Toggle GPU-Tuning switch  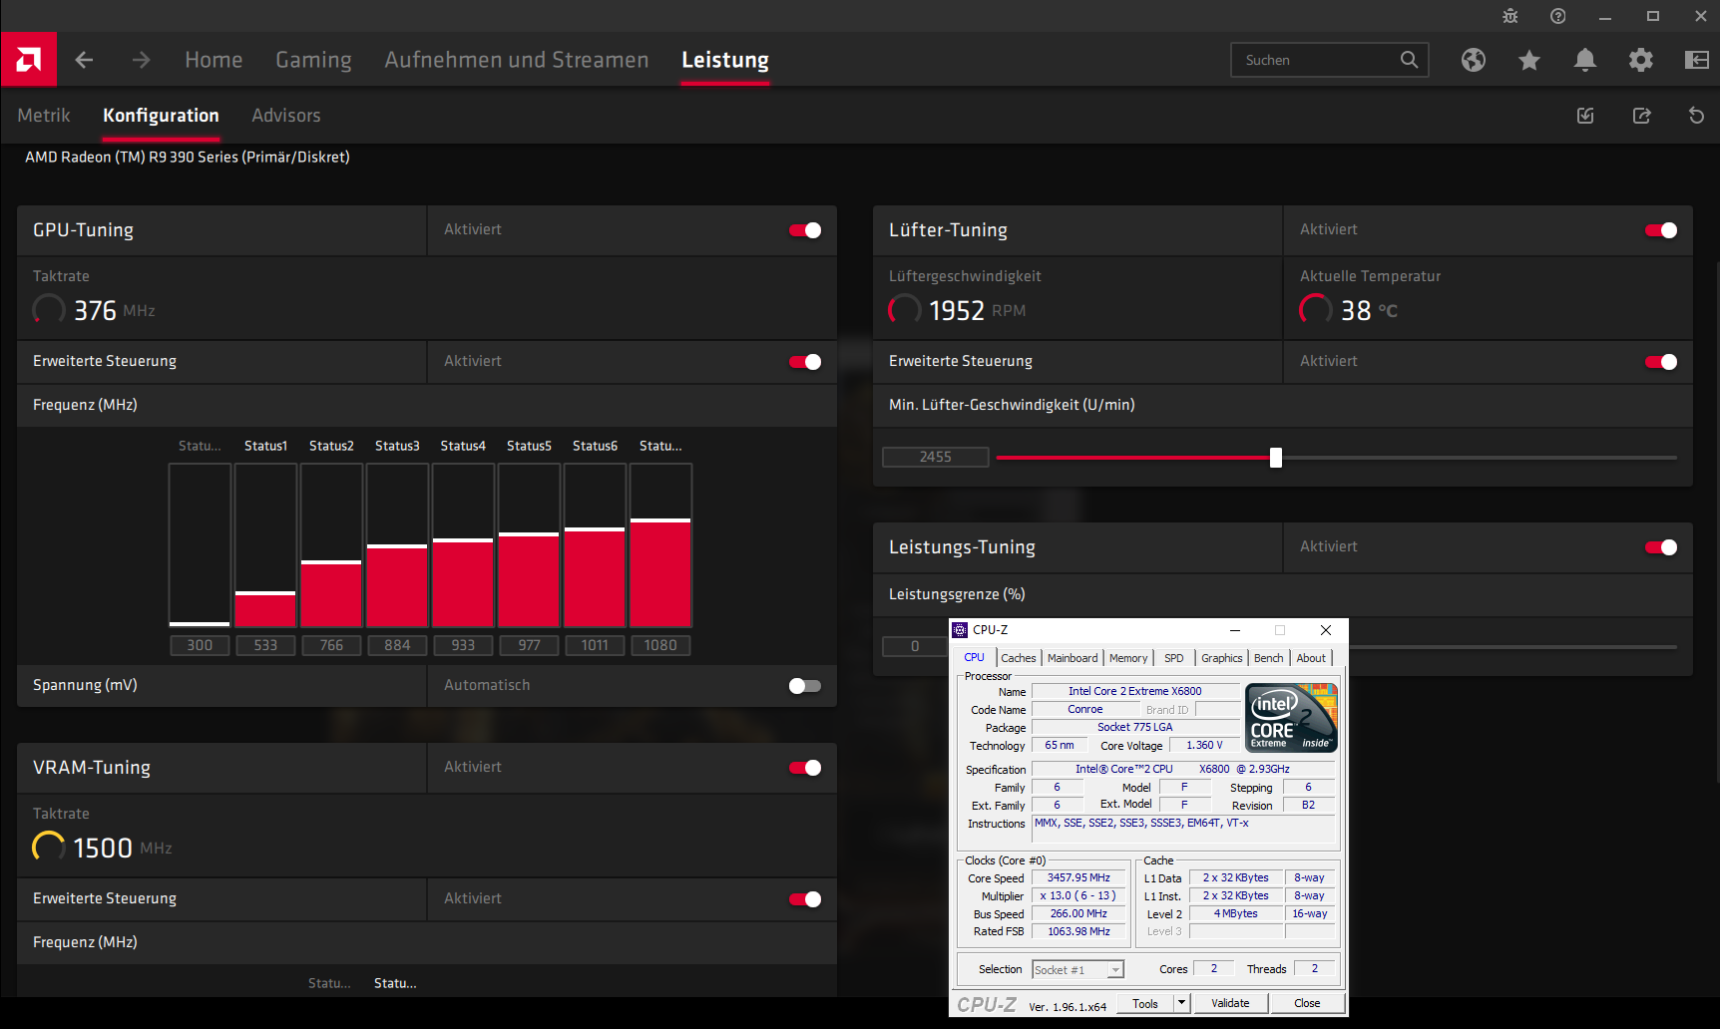pos(805,230)
